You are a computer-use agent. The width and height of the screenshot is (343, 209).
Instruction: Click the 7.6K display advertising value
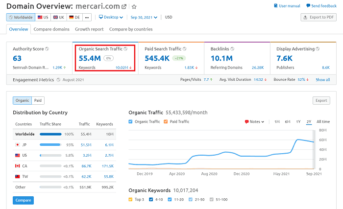[x=284, y=58]
